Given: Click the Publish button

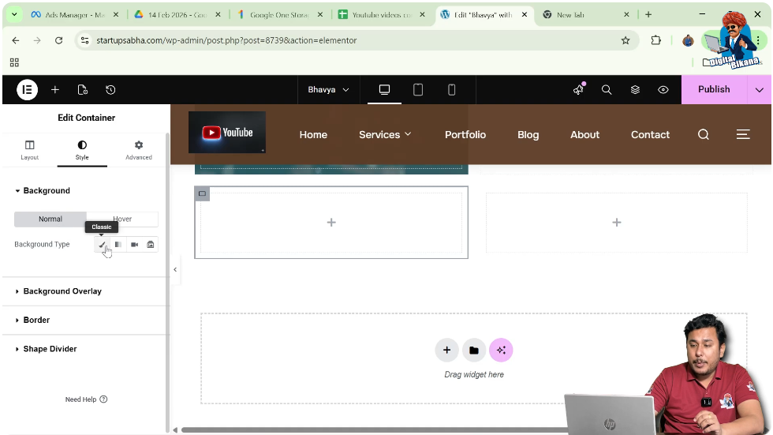Looking at the screenshot, I should pyautogui.click(x=714, y=89).
